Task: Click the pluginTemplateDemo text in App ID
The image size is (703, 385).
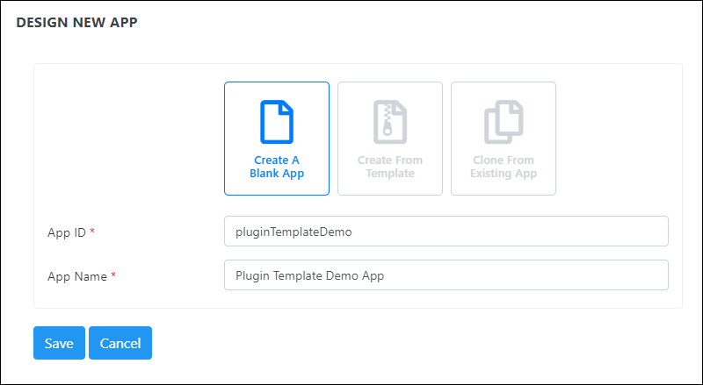Action: (294, 232)
